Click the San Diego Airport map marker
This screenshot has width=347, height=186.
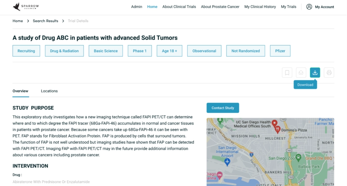tap(227, 162)
